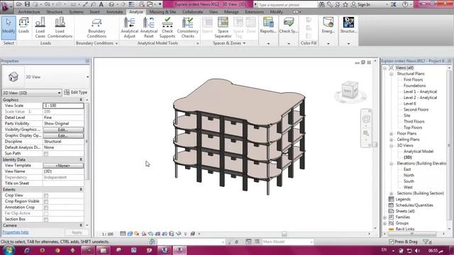Activate Analytical Adjust tool
Image resolution: width=454 pixels, height=255 pixels.
click(x=129, y=28)
